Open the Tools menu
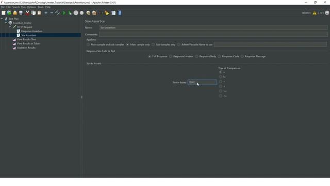This screenshot has width=330, height=186. [41, 7]
